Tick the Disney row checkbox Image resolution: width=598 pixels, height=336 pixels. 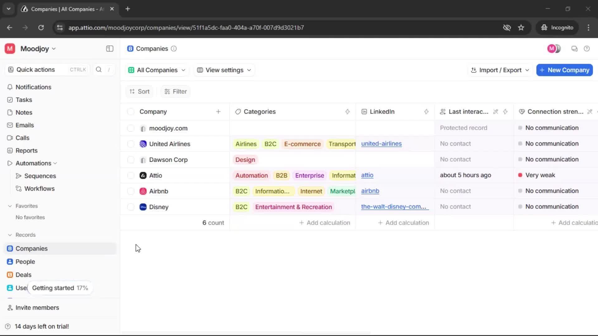pyautogui.click(x=131, y=207)
